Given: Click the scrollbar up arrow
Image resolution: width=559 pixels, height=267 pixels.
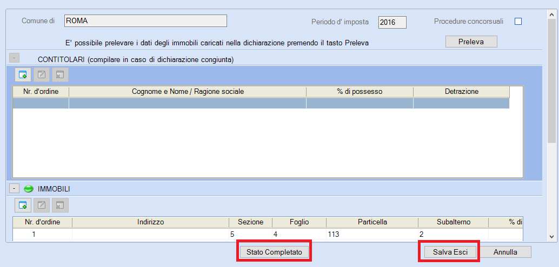Looking at the screenshot, I should (x=551, y=14).
